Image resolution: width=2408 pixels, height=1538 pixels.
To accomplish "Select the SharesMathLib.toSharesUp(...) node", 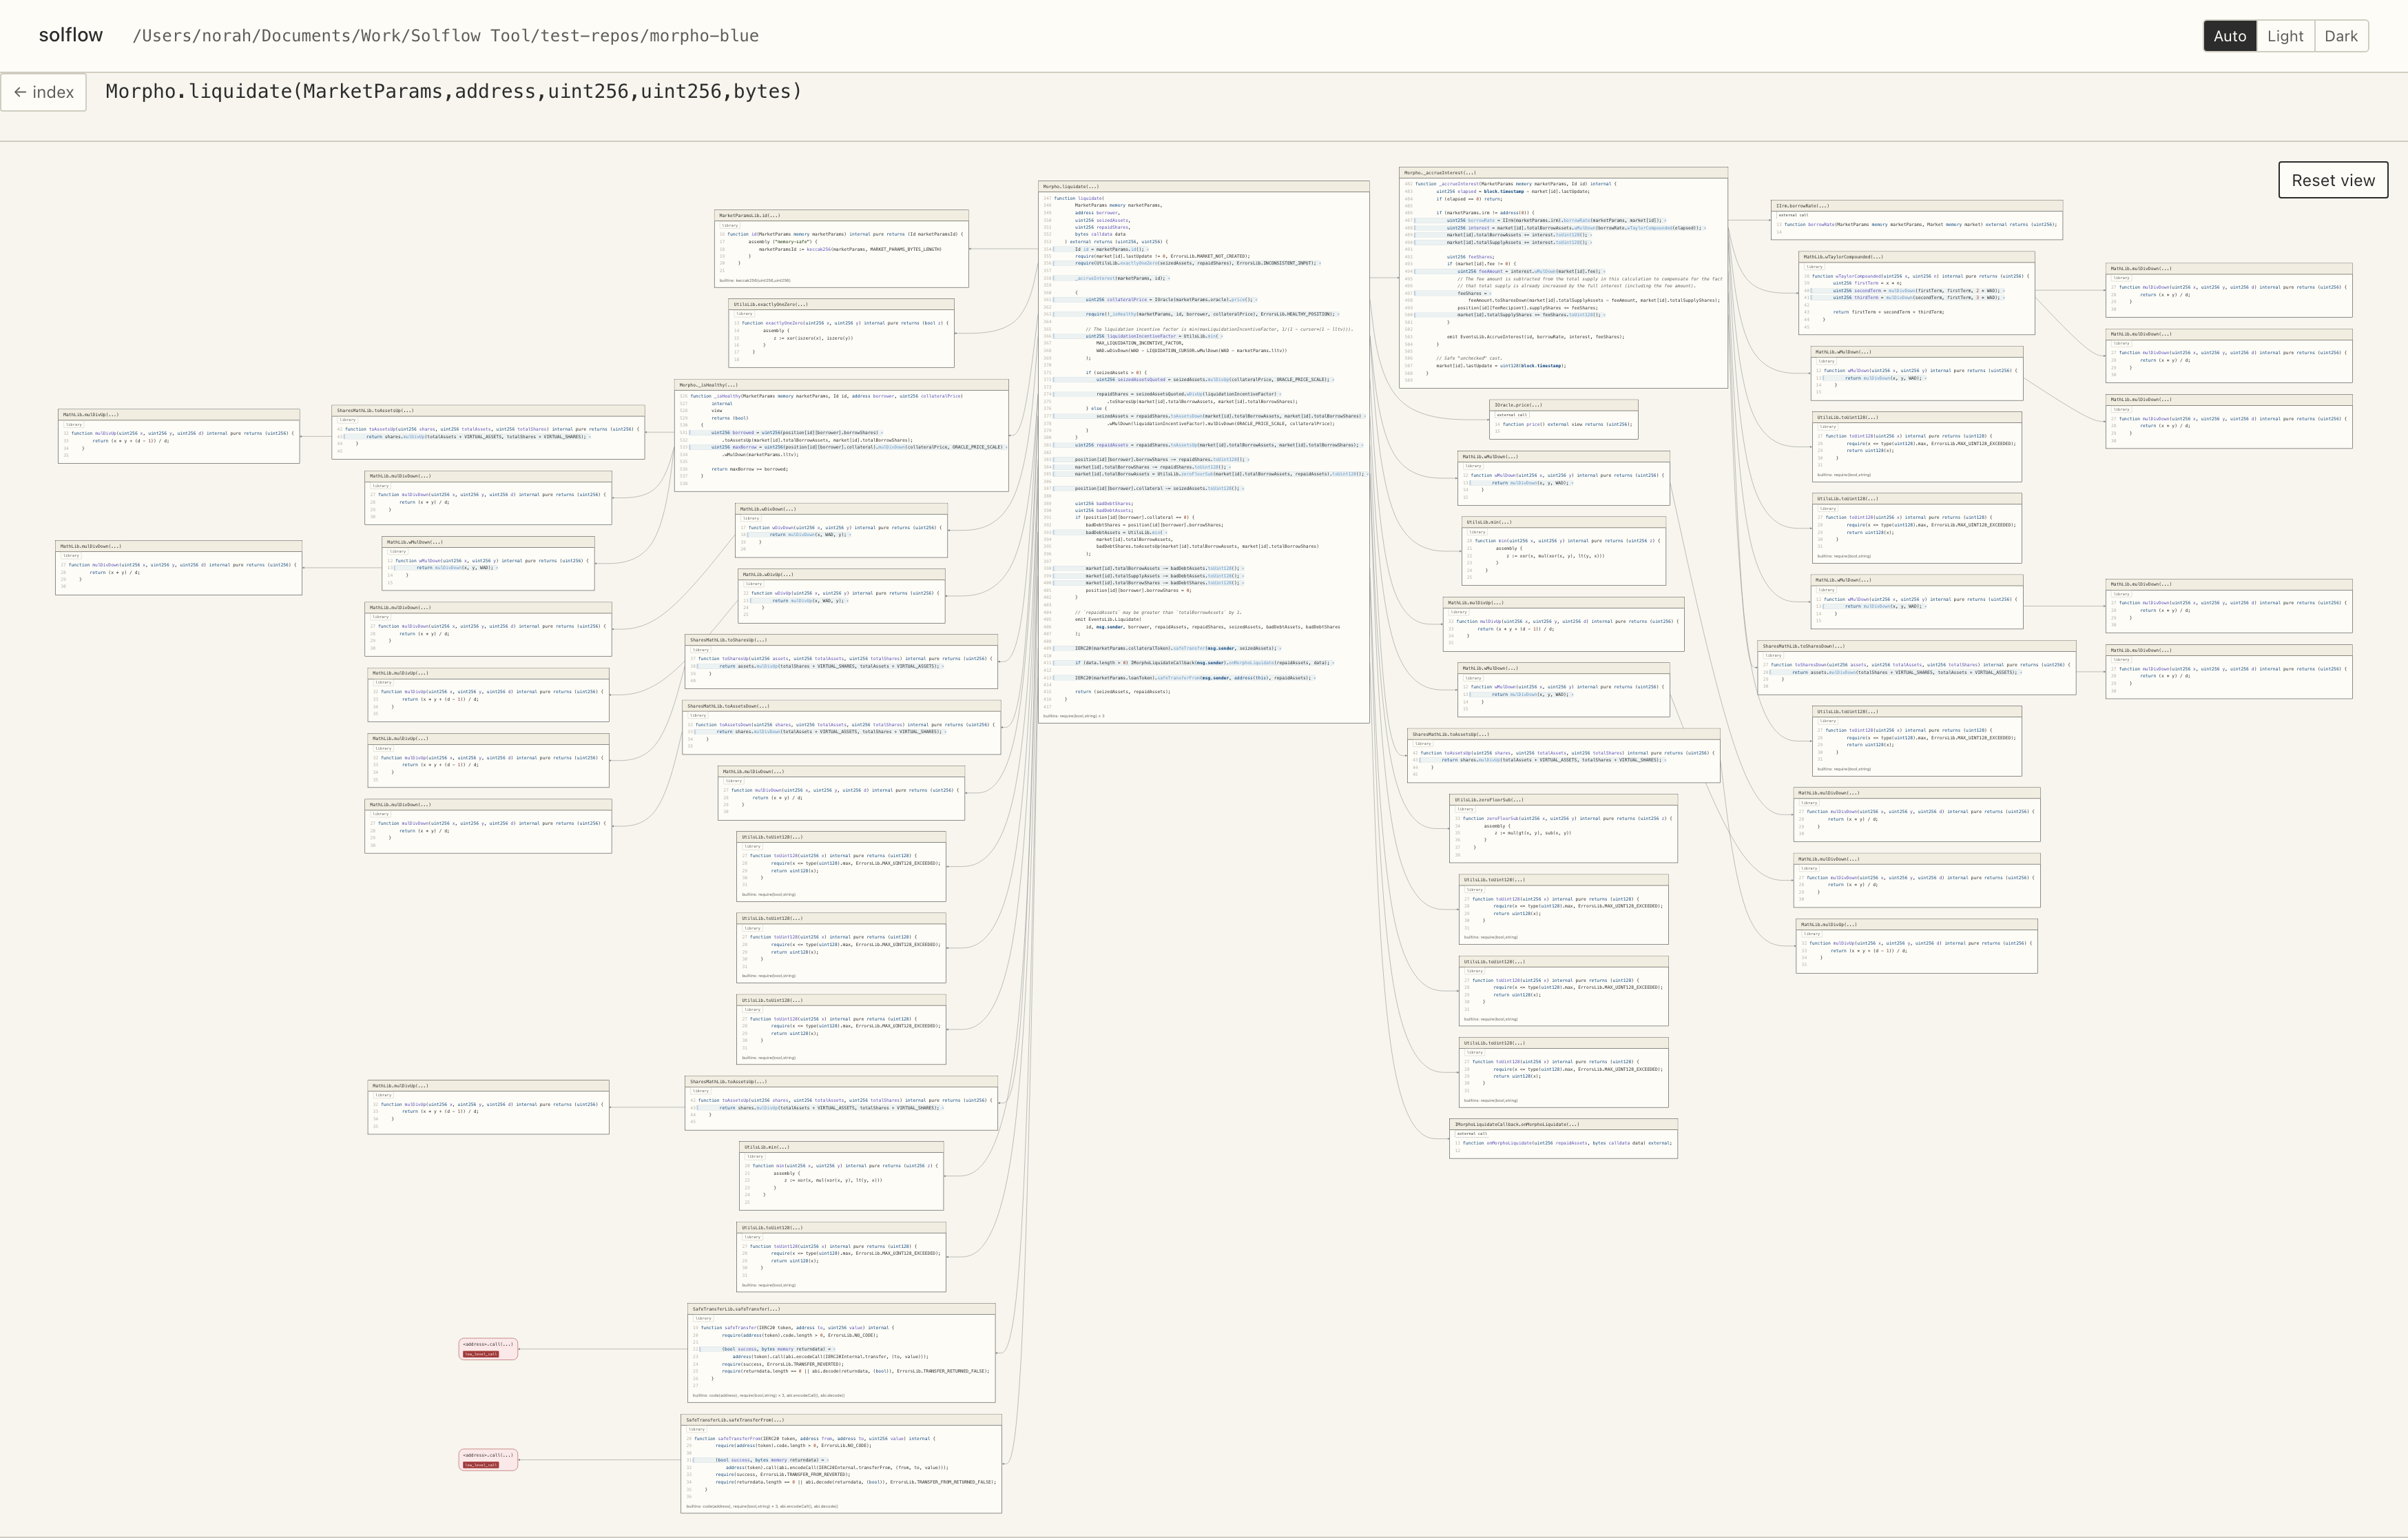I will (x=841, y=662).
